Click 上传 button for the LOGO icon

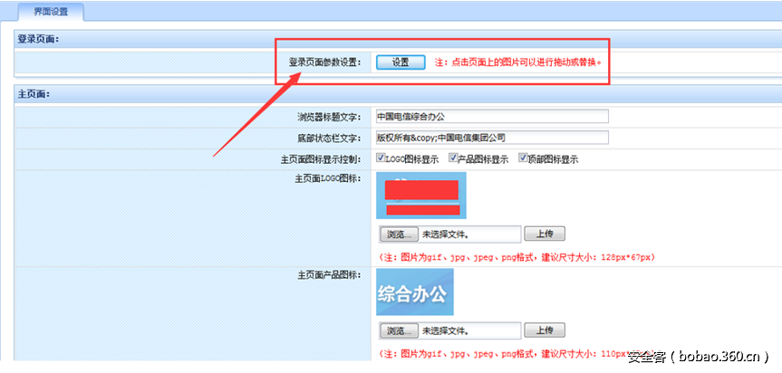point(545,233)
